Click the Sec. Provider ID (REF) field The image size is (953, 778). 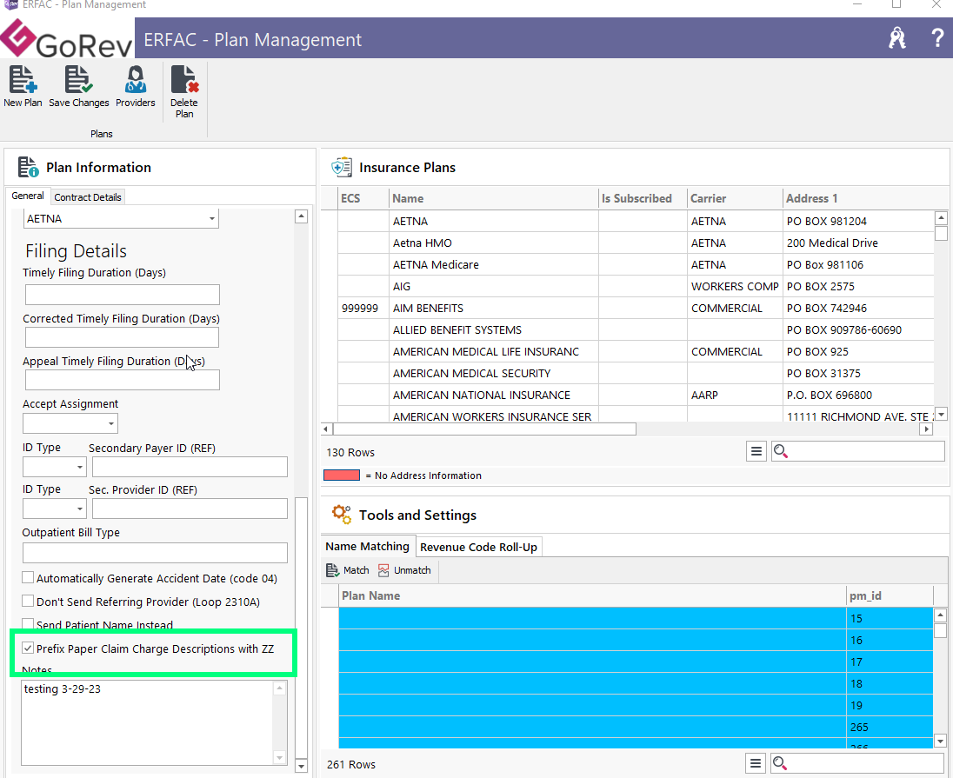pyautogui.click(x=190, y=509)
